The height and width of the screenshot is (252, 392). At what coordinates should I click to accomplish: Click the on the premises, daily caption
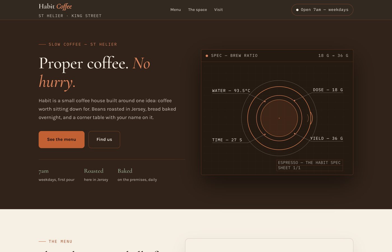(x=137, y=180)
